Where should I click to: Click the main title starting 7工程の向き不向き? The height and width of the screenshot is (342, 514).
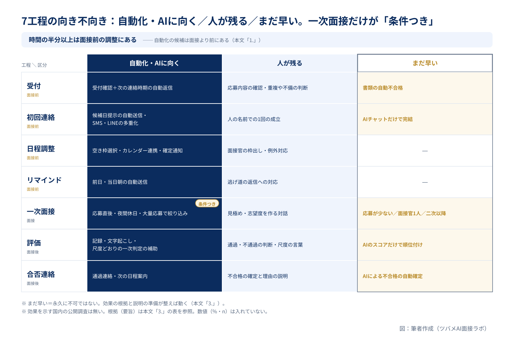pyautogui.click(x=228, y=21)
